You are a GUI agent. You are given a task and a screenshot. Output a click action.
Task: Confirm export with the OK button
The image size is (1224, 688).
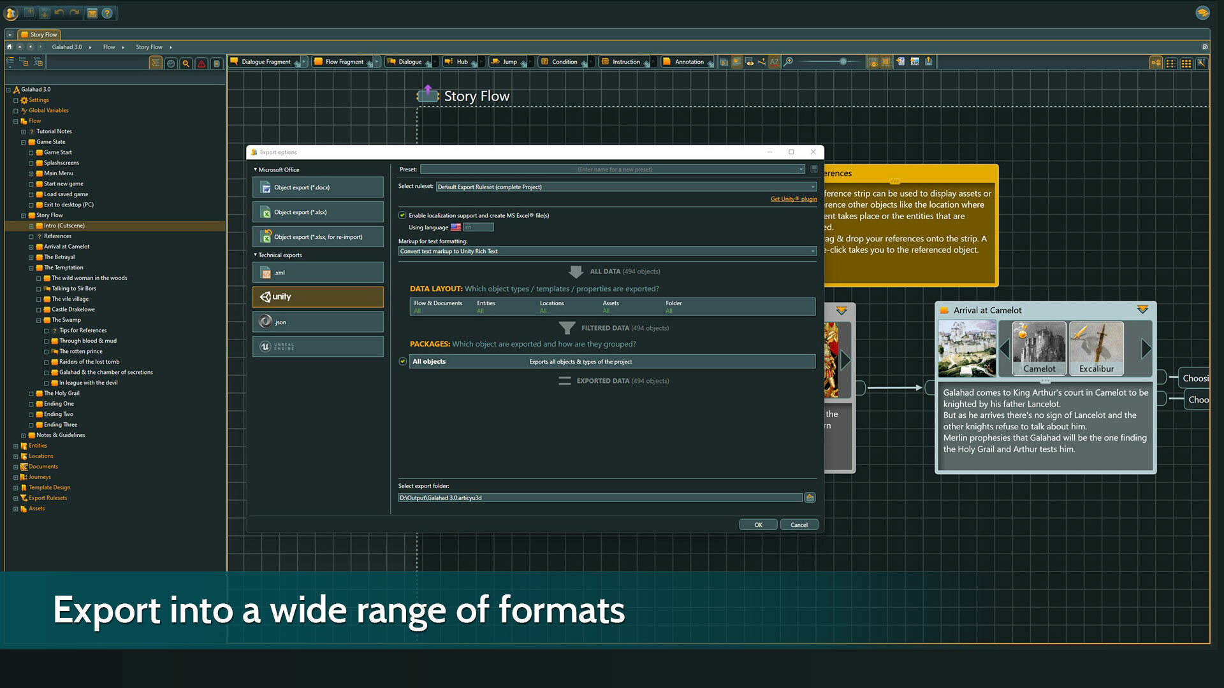(758, 524)
